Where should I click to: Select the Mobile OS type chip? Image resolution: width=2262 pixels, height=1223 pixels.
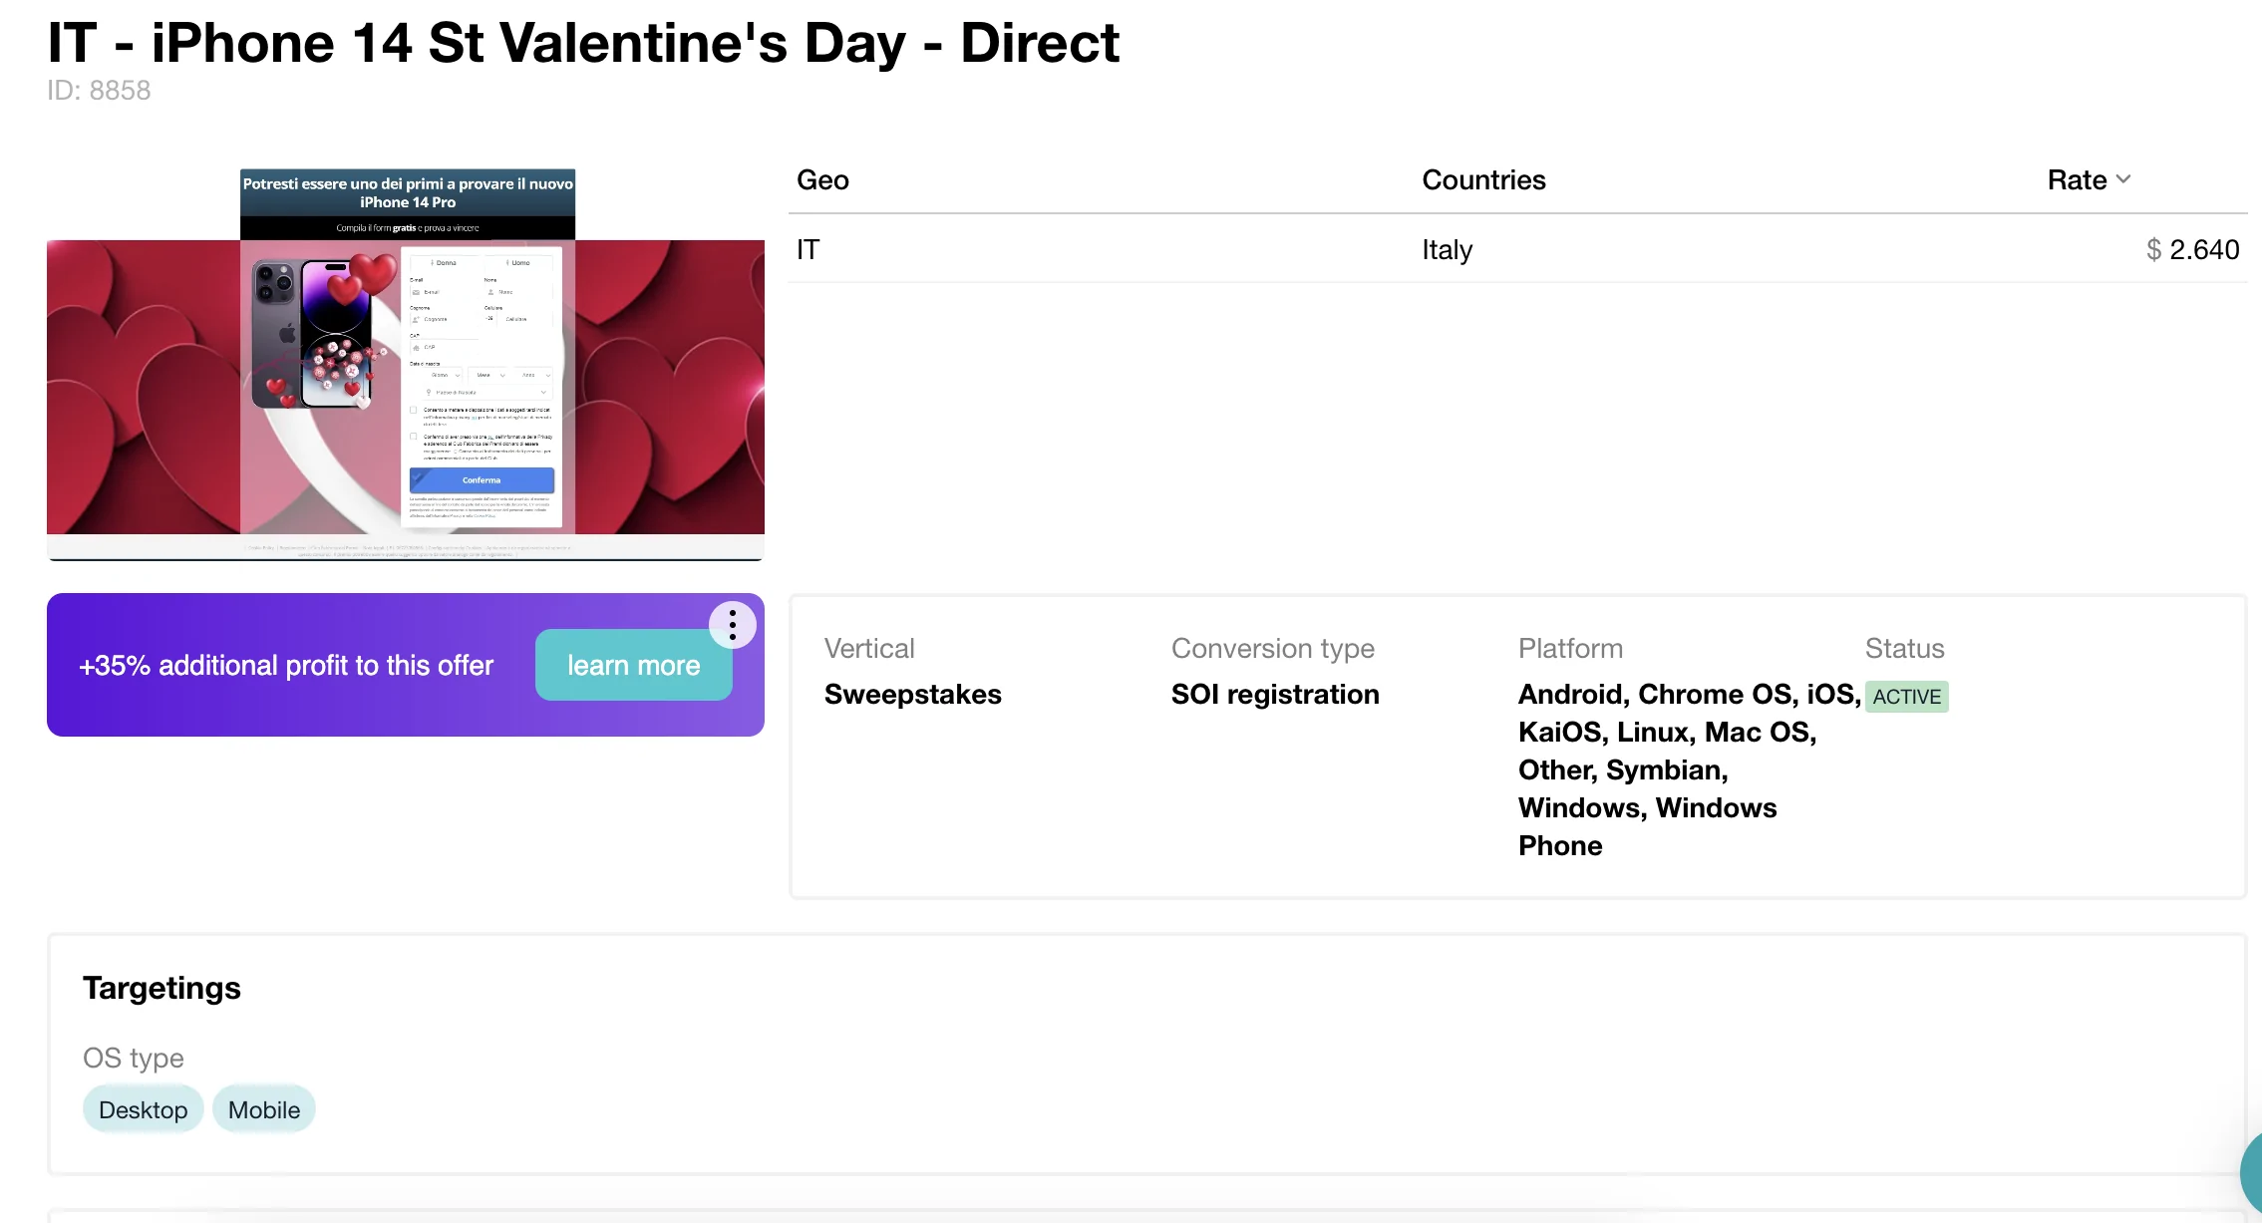pyautogui.click(x=263, y=1109)
